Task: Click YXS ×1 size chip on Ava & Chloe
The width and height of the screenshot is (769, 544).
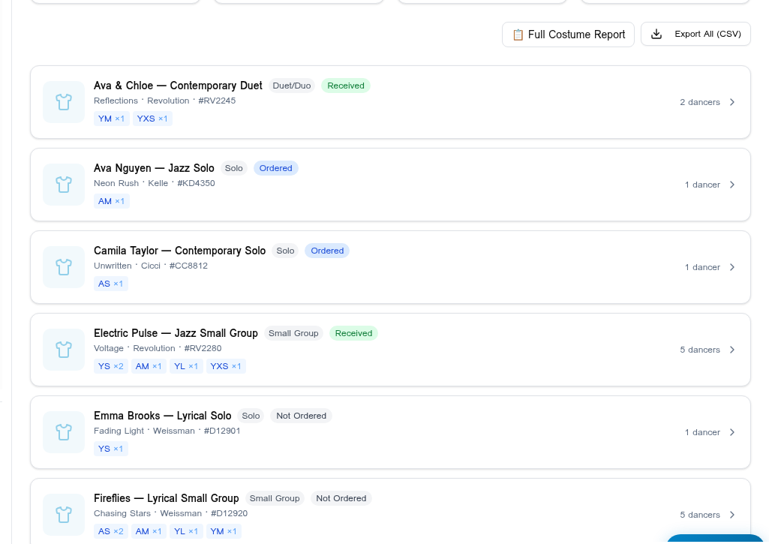Action: click(152, 119)
